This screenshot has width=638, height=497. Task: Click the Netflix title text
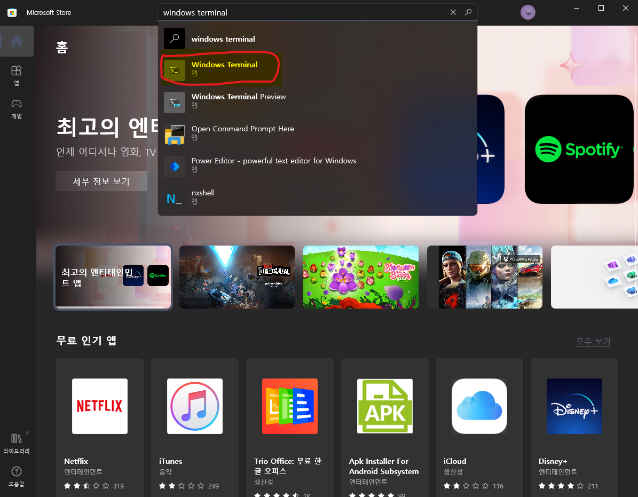tap(76, 461)
